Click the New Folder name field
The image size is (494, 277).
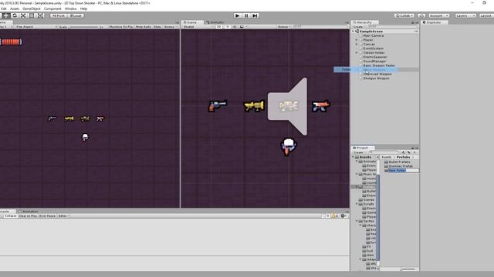403,171
